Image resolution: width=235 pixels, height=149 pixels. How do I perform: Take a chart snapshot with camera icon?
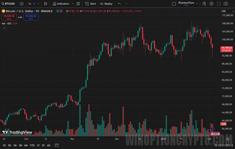point(226,4)
